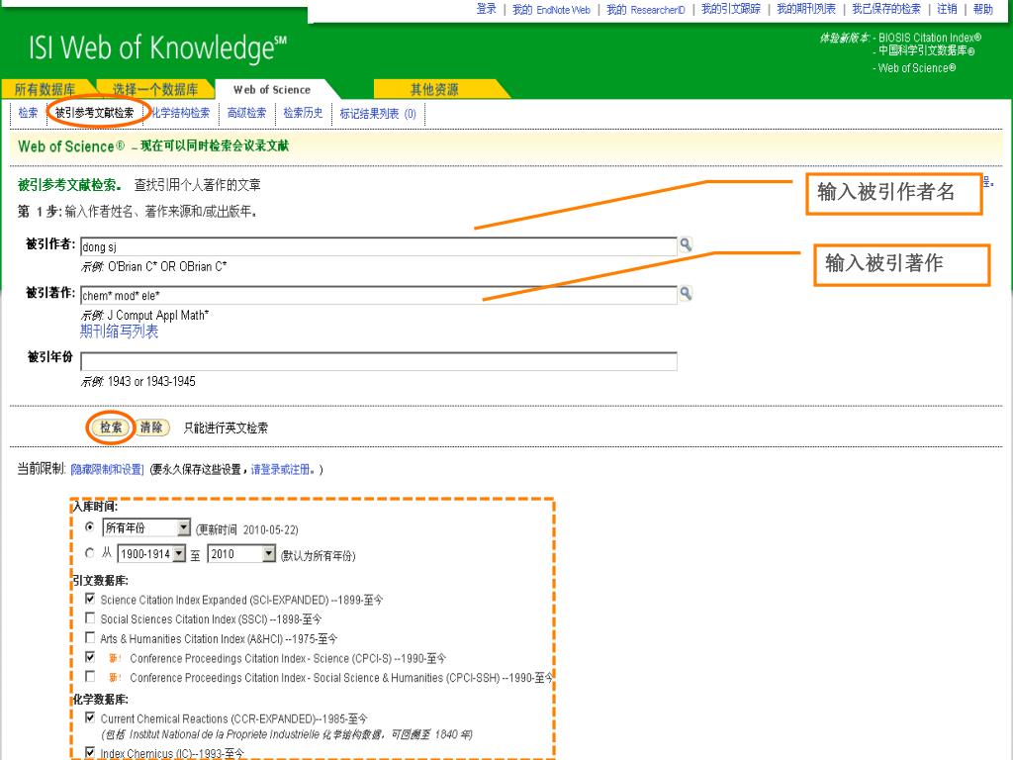Click 请登录或注册 link
The width and height of the screenshot is (1013, 760).
point(282,469)
